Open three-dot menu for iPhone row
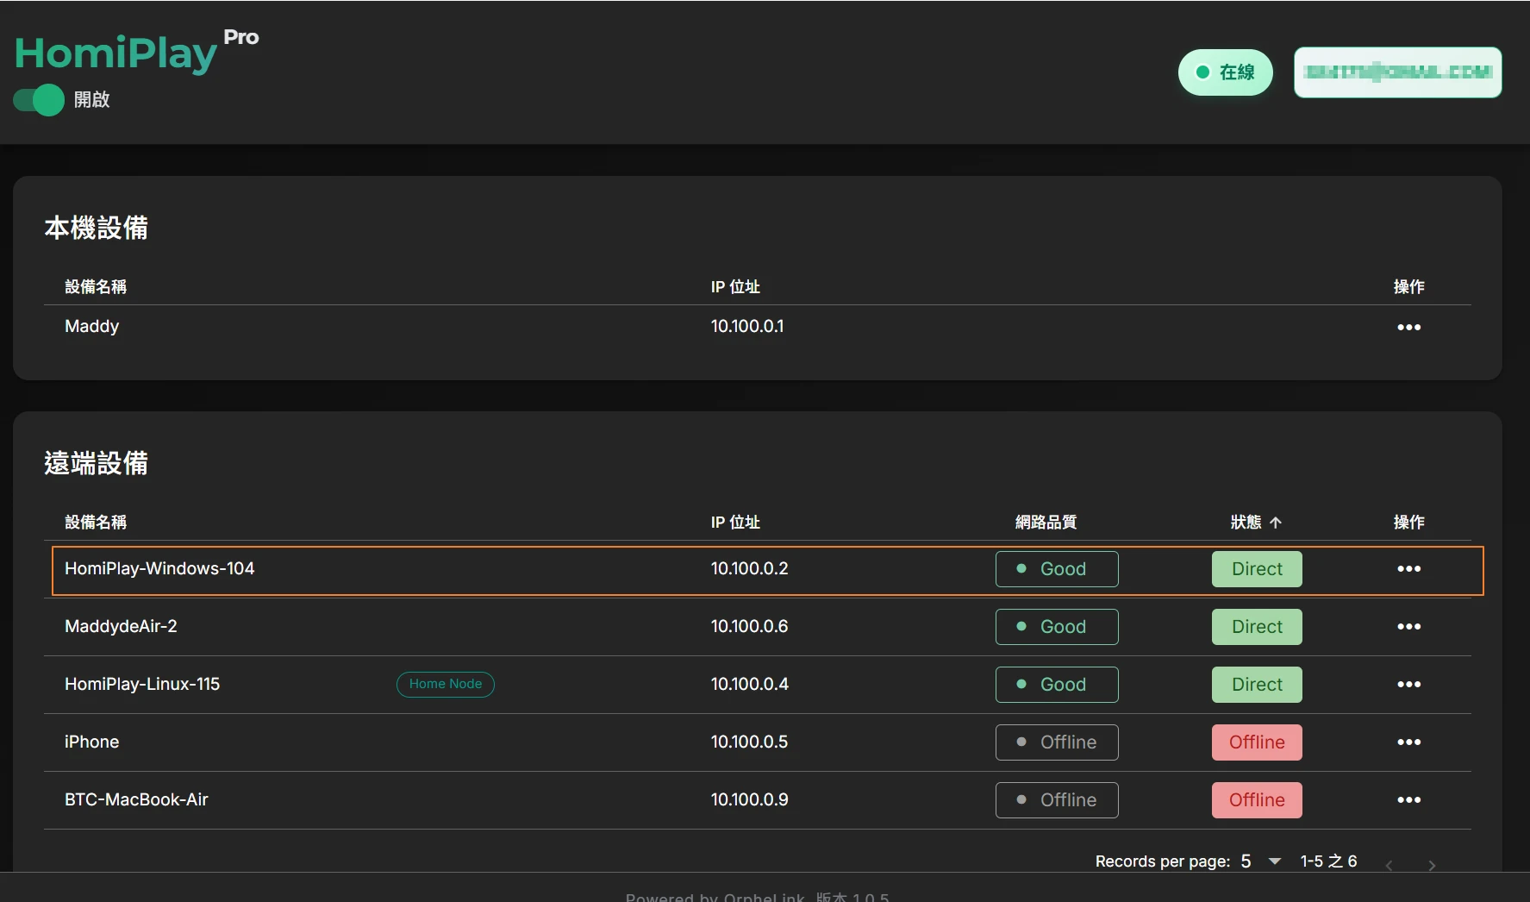 [1408, 742]
